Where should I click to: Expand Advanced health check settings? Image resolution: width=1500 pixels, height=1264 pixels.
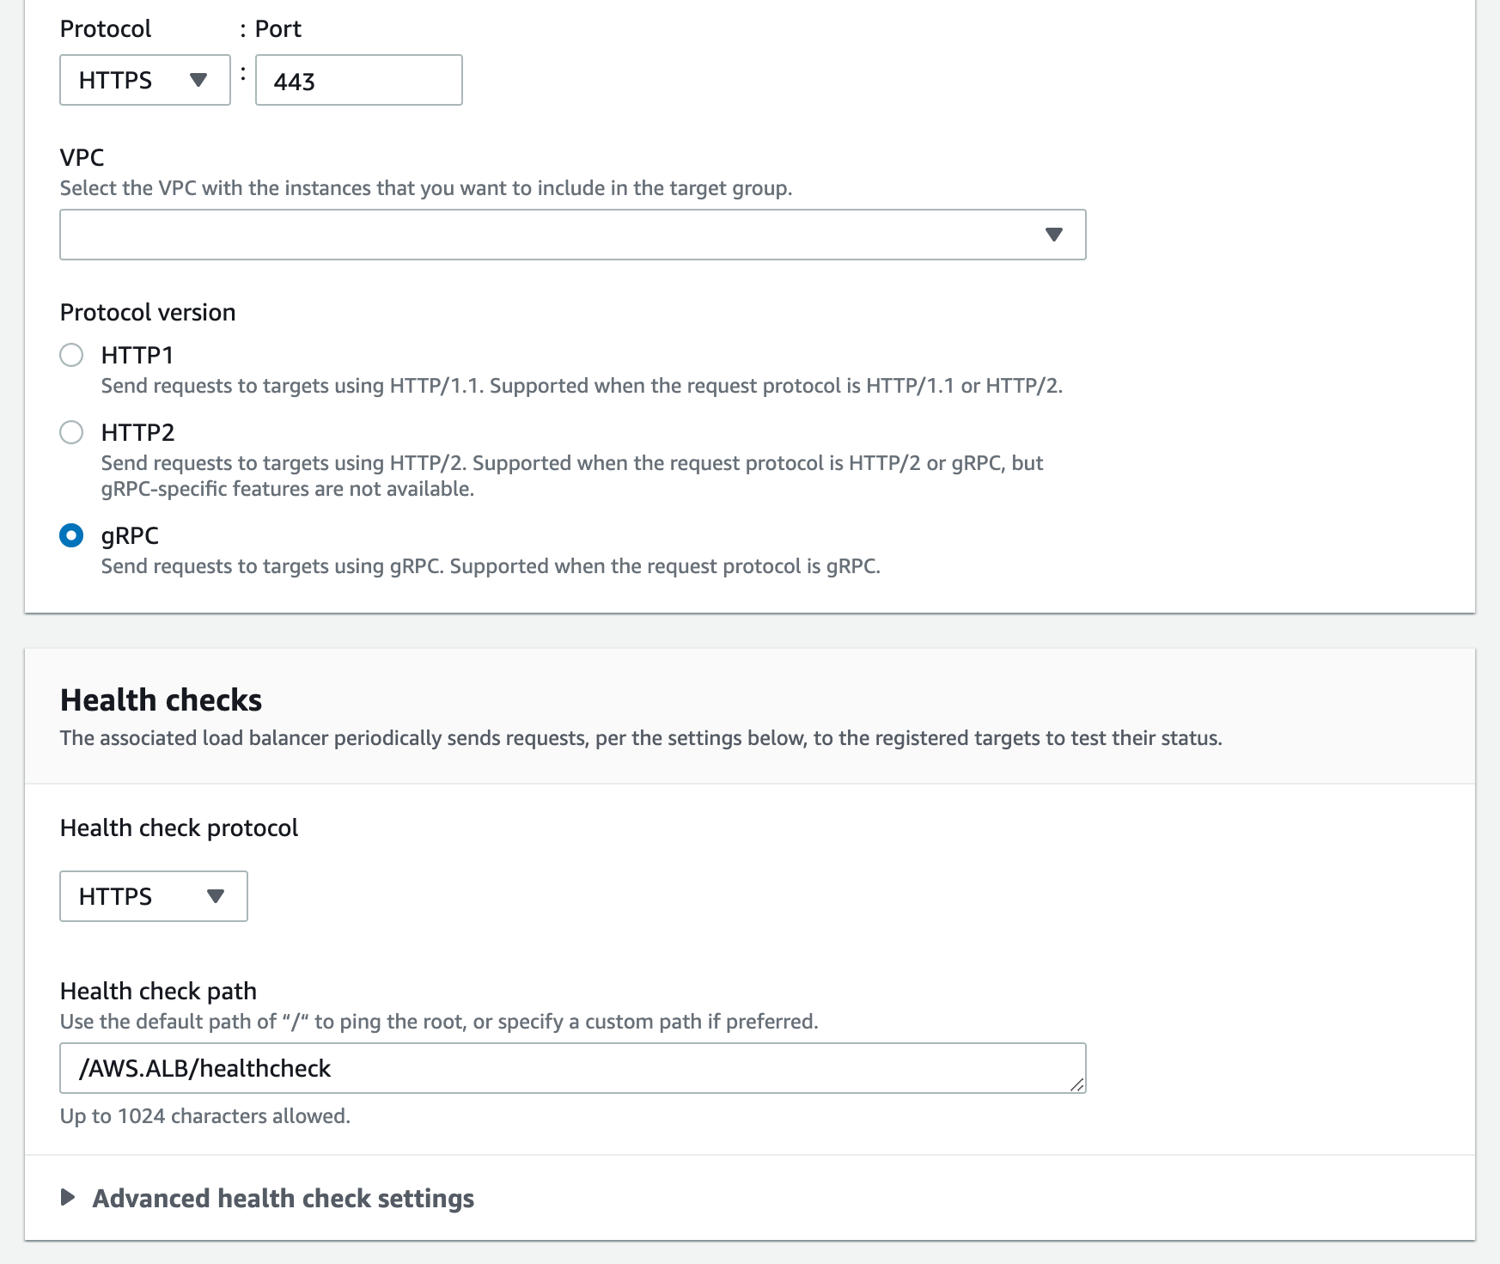click(284, 1198)
